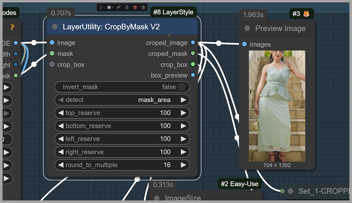Click the #2 Easy-Use badge
Viewport: 352px width, 203px height.
coord(240,184)
